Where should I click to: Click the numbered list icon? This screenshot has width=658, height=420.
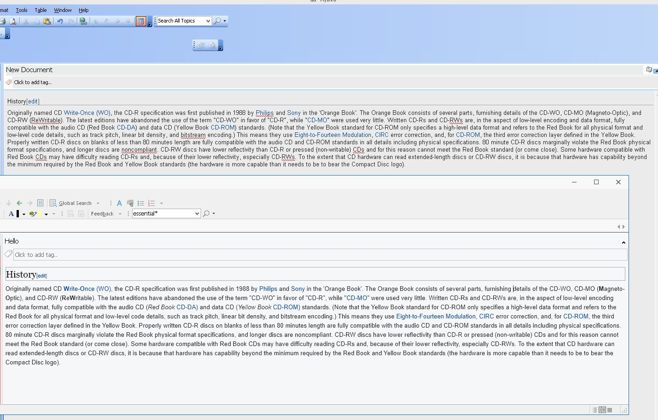point(151,203)
